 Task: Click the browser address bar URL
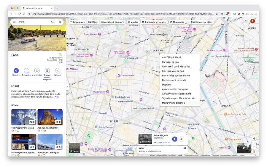coord(123,14)
